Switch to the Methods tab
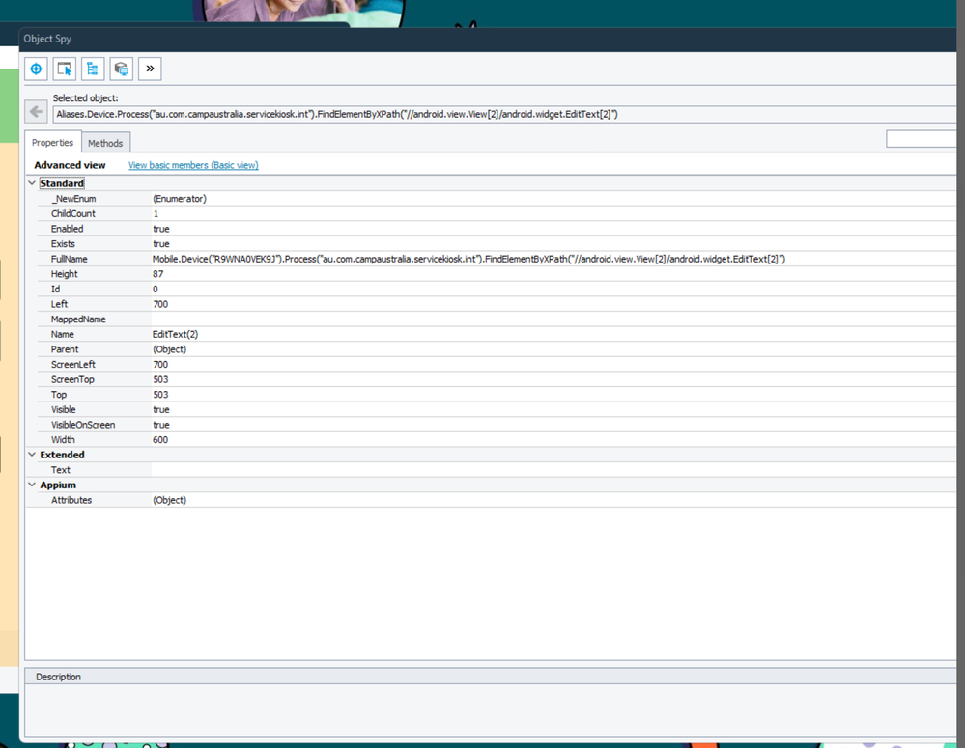 (105, 143)
